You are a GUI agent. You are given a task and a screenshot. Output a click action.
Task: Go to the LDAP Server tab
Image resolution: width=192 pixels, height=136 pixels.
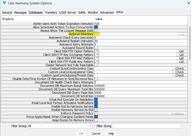(x=68, y=13)
